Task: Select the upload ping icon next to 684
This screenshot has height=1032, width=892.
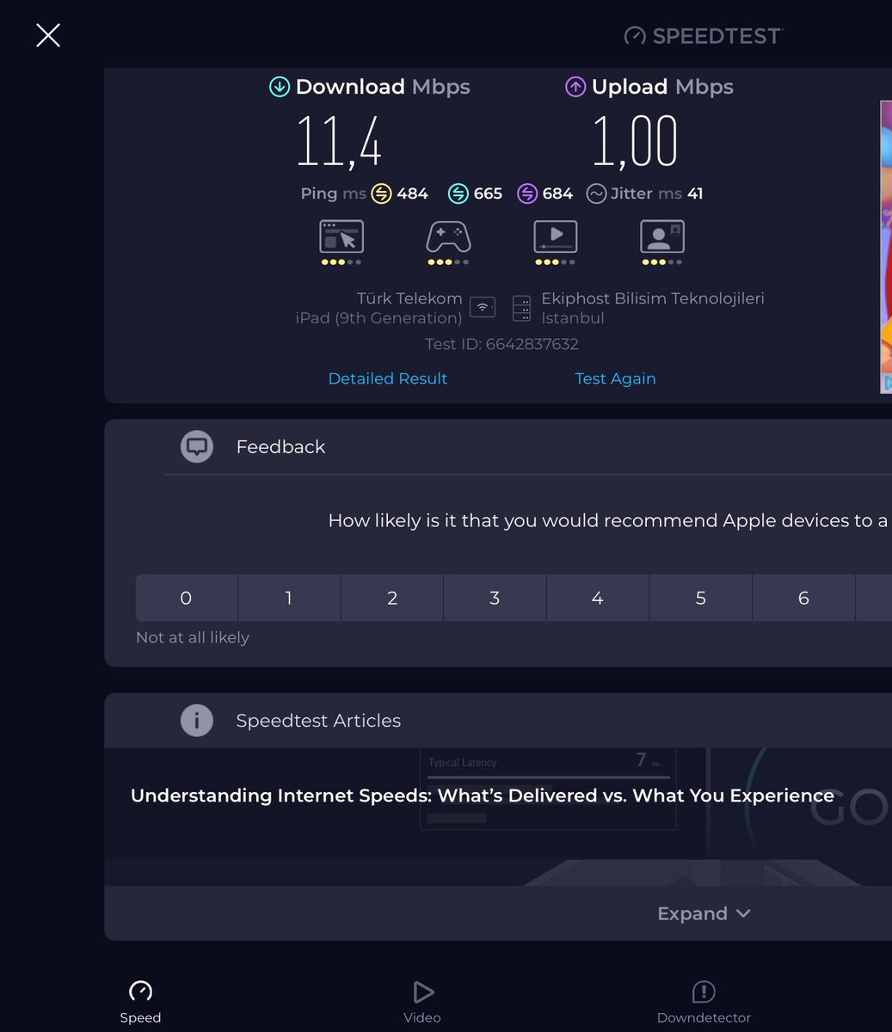Action: [527, 193]
